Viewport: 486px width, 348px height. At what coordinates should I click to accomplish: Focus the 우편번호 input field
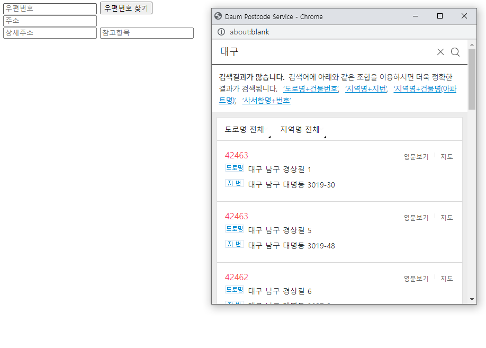tap(50, 8)
